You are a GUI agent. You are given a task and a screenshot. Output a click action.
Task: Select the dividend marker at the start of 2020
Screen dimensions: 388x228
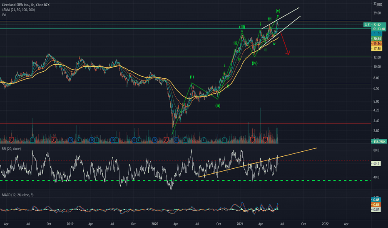(155, 140)
